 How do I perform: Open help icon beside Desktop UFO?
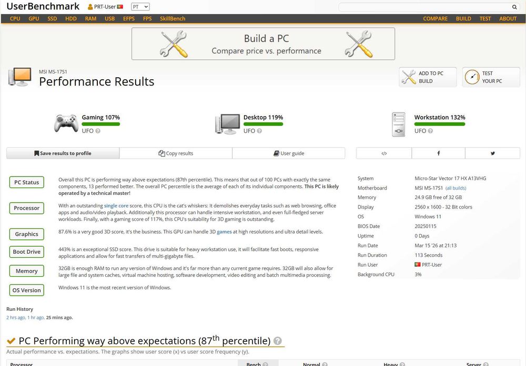coord(259,131)
